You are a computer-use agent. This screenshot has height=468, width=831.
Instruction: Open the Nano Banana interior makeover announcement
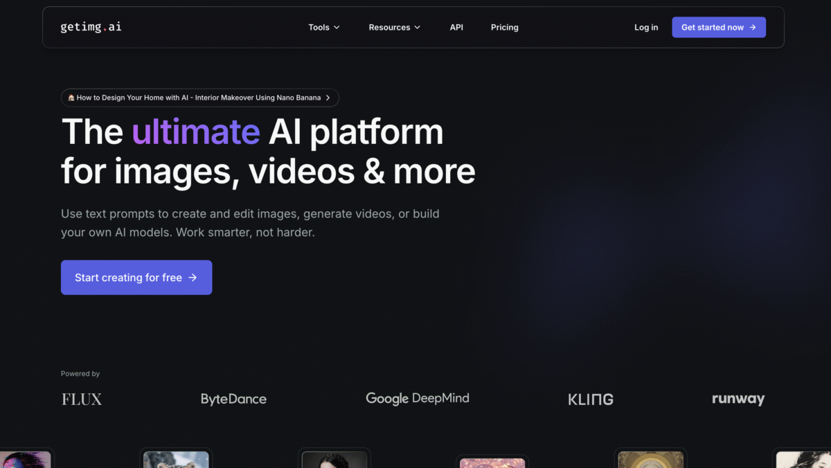(200, 98)
